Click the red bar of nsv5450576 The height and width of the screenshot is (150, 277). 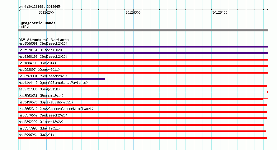point(143,105)
